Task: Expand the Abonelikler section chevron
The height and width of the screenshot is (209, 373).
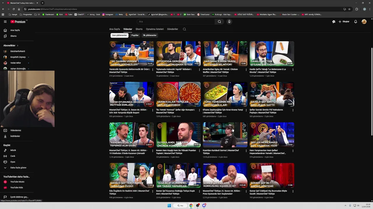Action: coord(17,46)
